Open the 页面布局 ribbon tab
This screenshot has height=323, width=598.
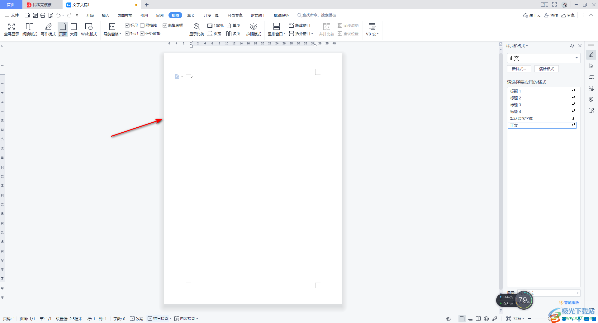pyautogui.click(x=125, y=15)
